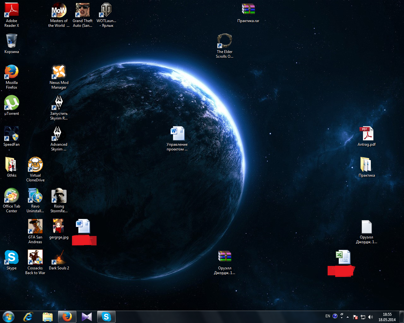Click the Action Center flag icon
The width and height of the screenshot is (404, 323).
point(355,317)
